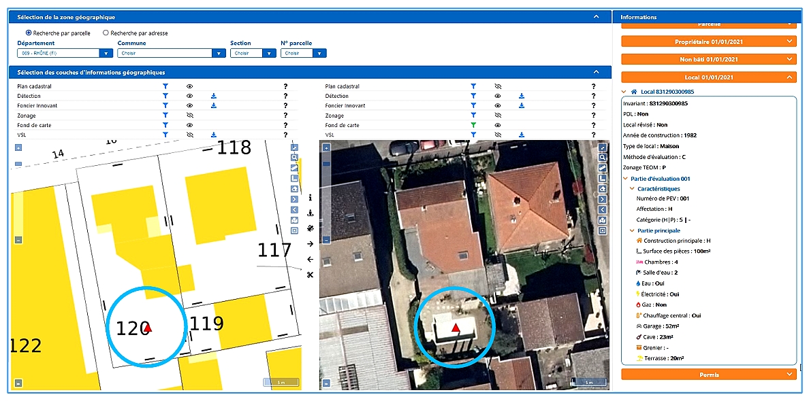The image size is (809, 401).
Task: Click the zoom slider handle on the cadastral map
Action: point(18,164)
